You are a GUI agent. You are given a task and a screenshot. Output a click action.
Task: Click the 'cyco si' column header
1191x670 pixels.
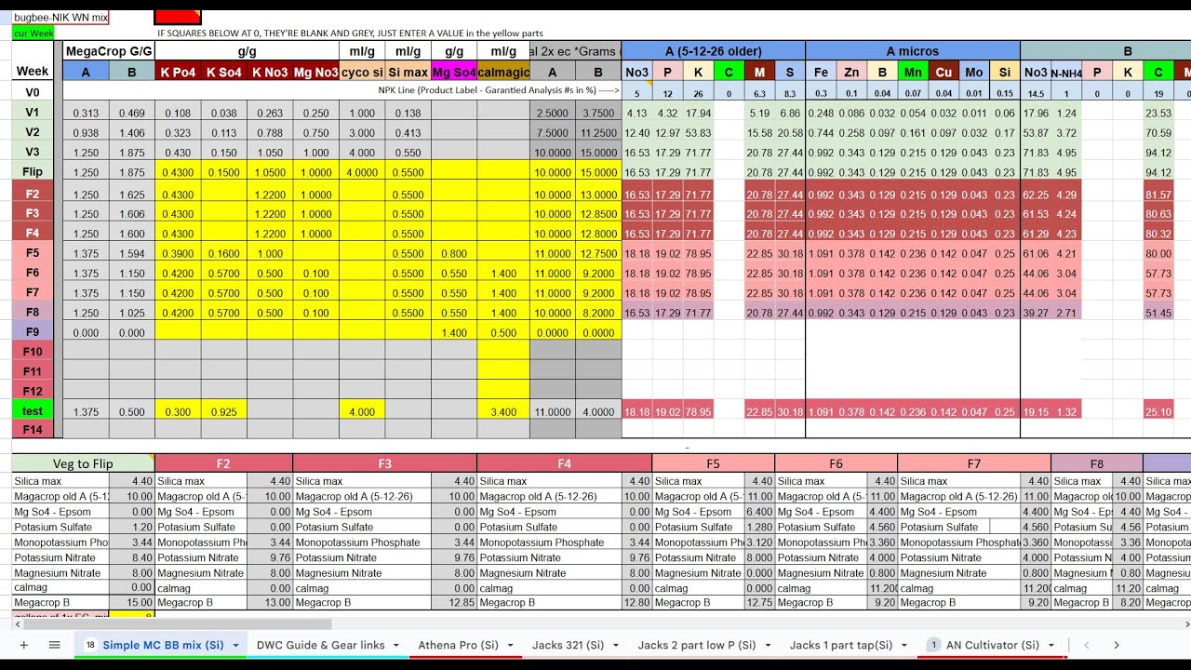[362, 72]
